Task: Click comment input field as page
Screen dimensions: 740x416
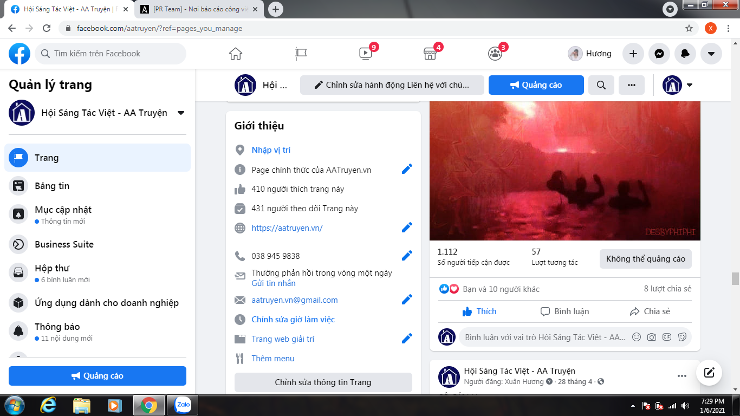Action: [x=546, y=337]
